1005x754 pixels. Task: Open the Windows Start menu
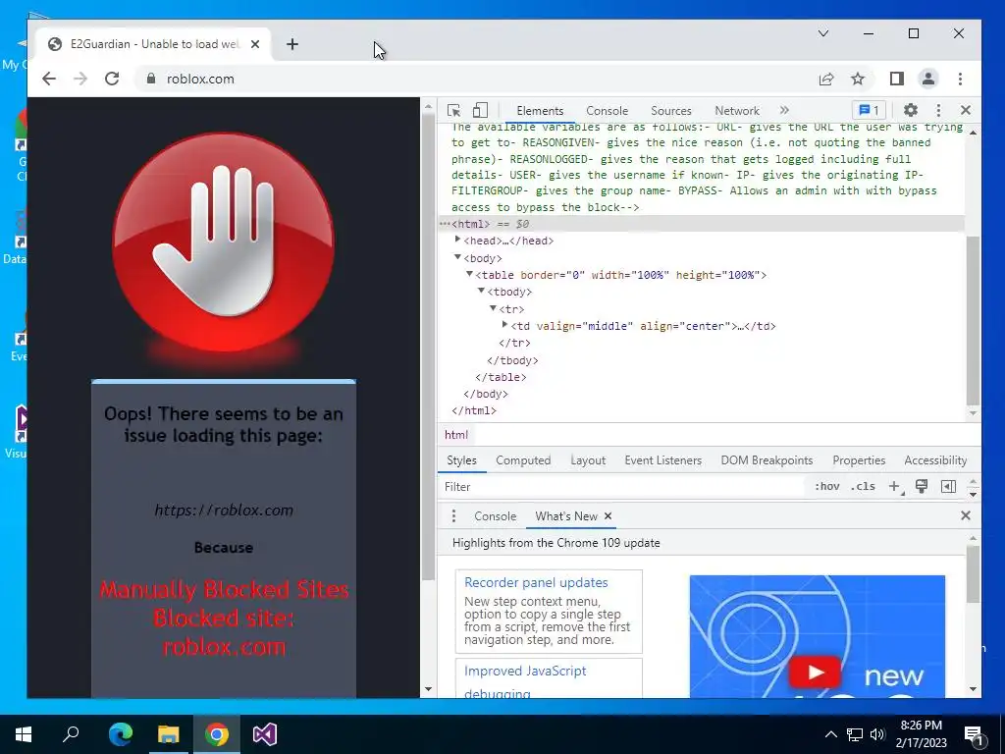pyautogui.click(x=24, y=734)
